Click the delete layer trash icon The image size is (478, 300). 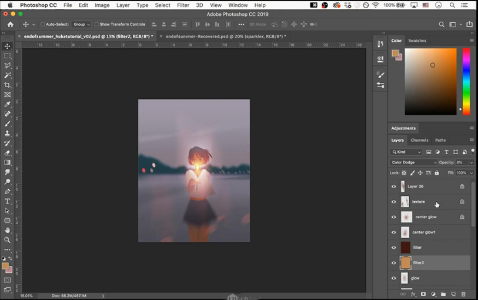463,294
